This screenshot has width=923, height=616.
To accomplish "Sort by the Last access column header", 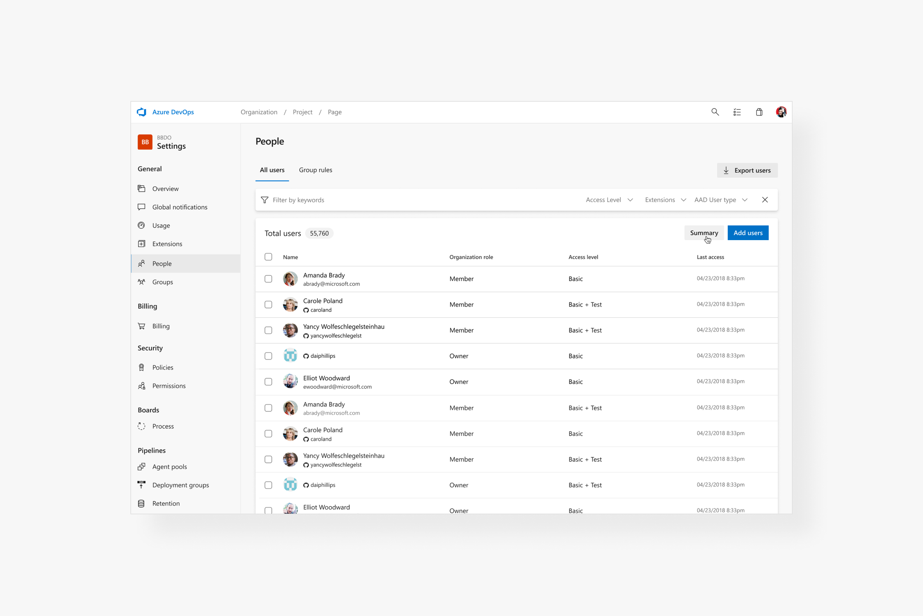I will (710, 257).
